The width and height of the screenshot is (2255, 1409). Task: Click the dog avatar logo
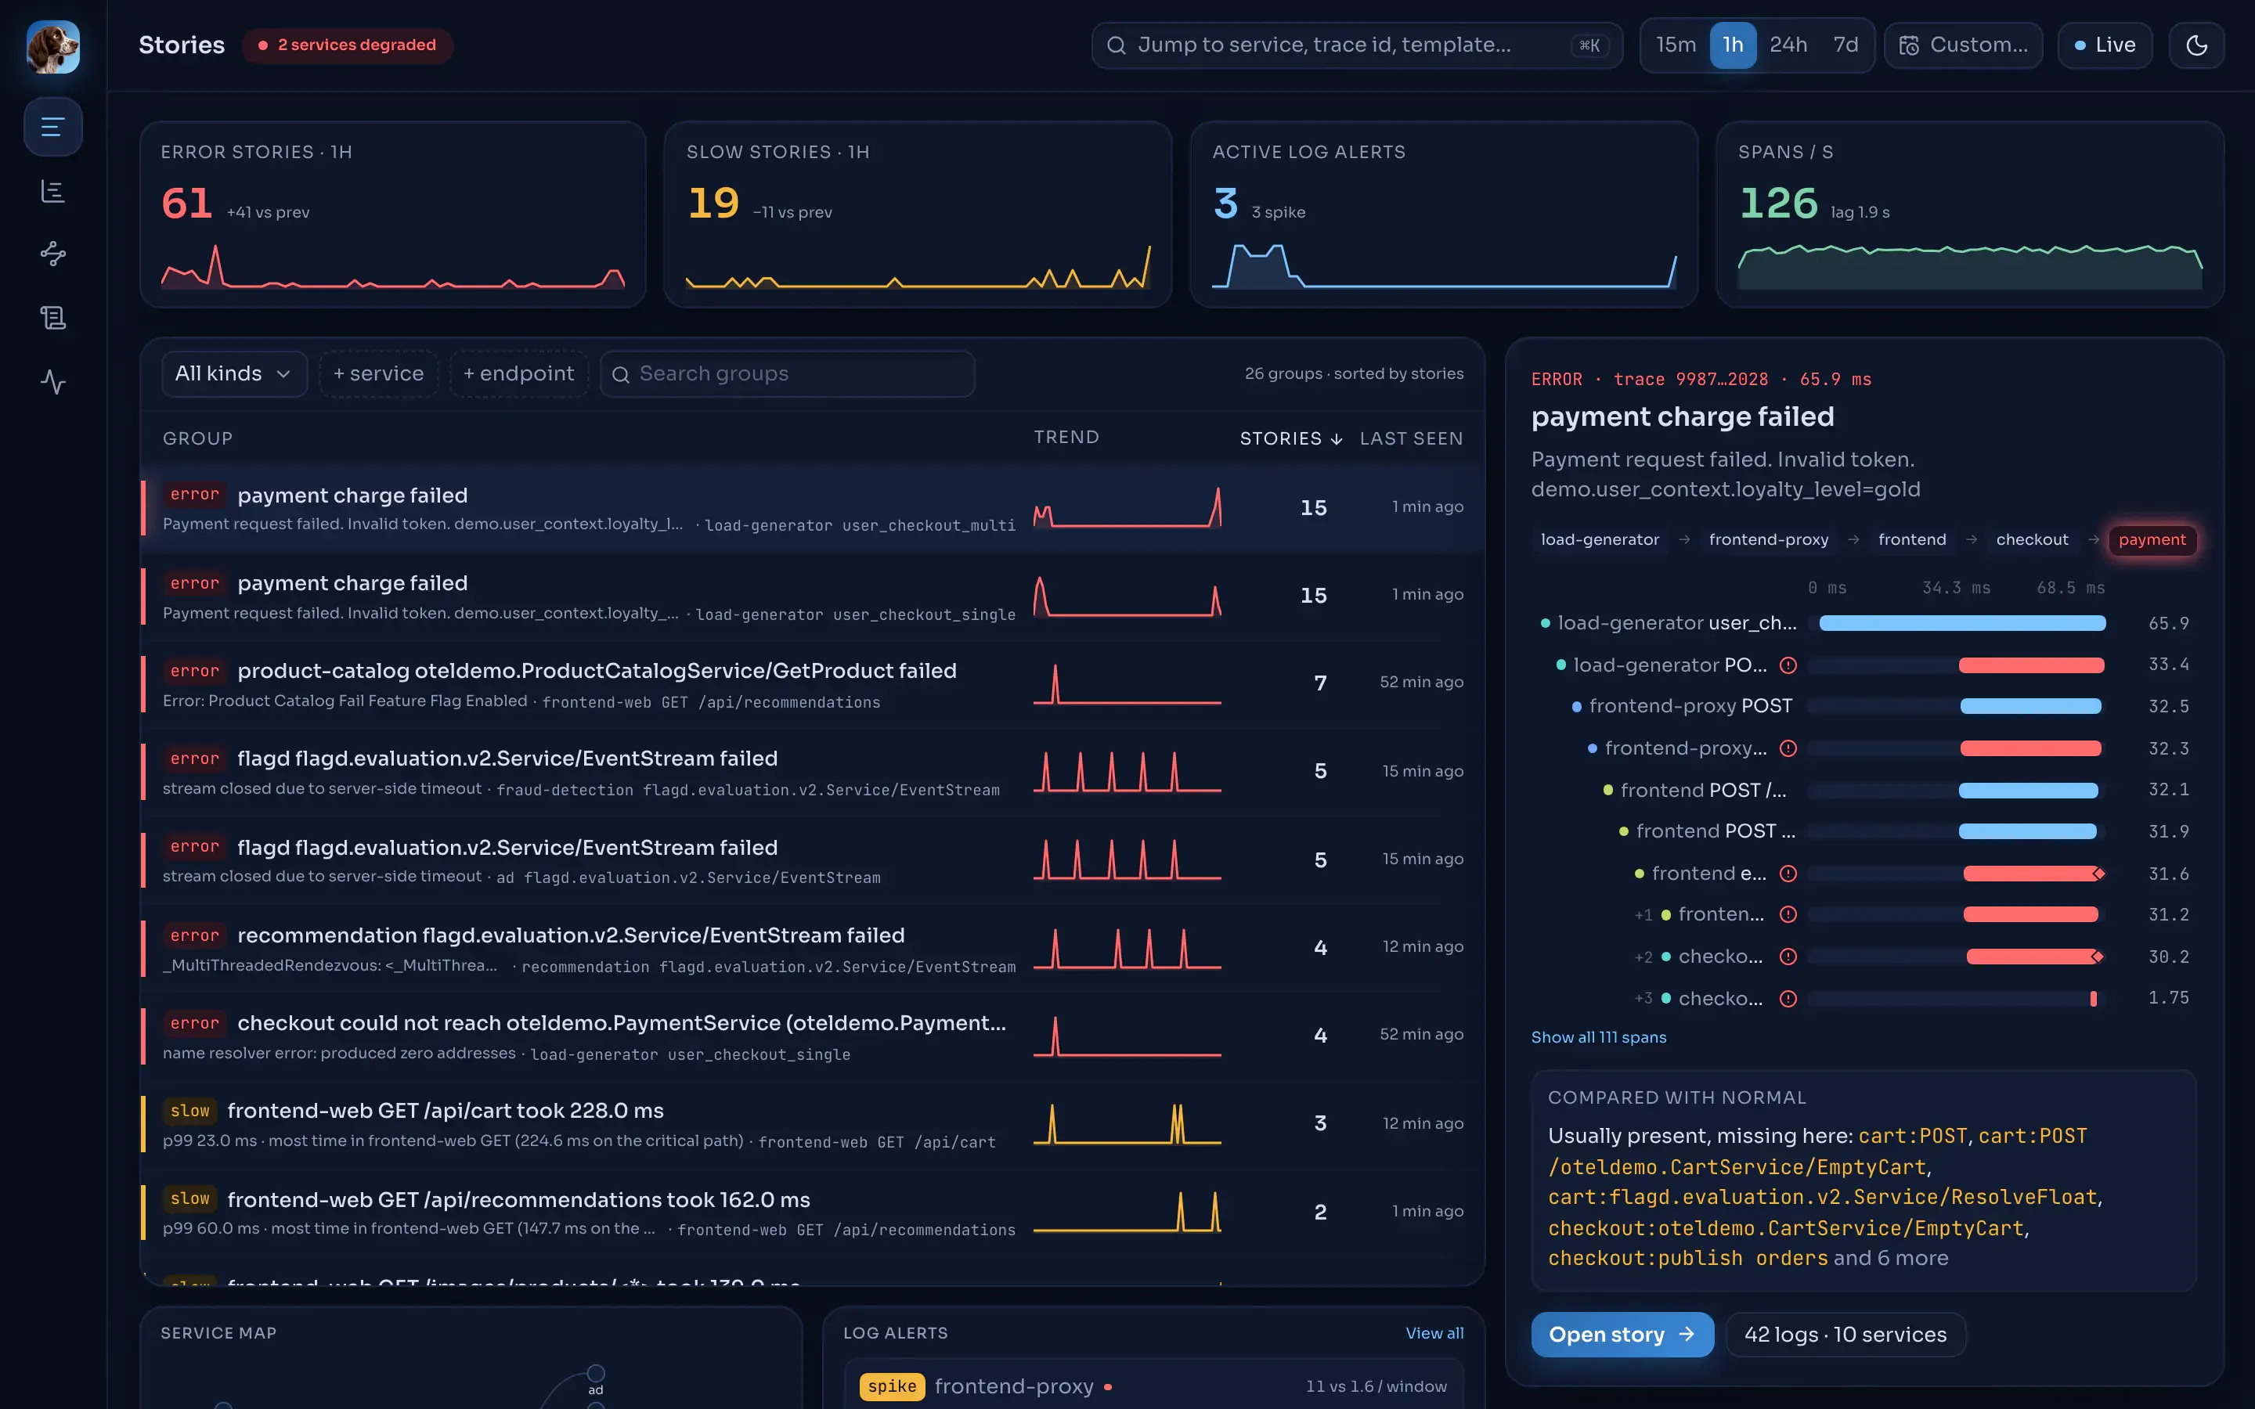coord(53,45)
